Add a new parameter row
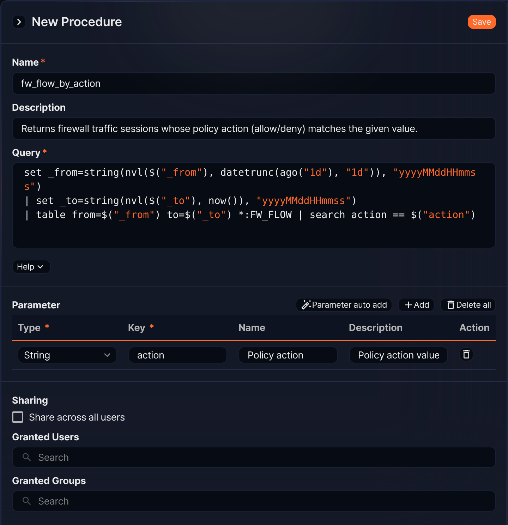The width and height of the screenshot is (508, 525). pyautogui.click(x=416, y=305)
